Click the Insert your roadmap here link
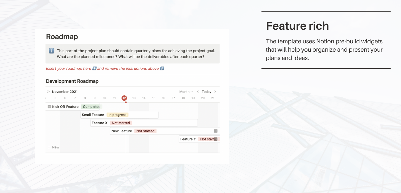The height and width of the screenshot is (193, 401). [68, 68]
